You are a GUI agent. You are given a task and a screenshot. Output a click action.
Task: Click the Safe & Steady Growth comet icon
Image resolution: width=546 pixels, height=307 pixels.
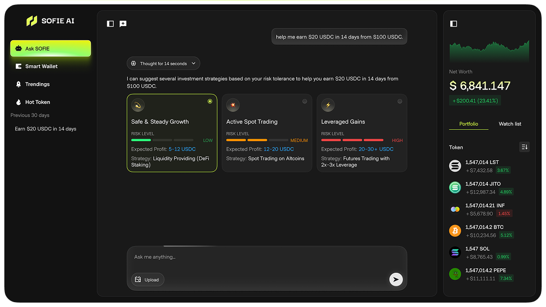click(138, 105)
